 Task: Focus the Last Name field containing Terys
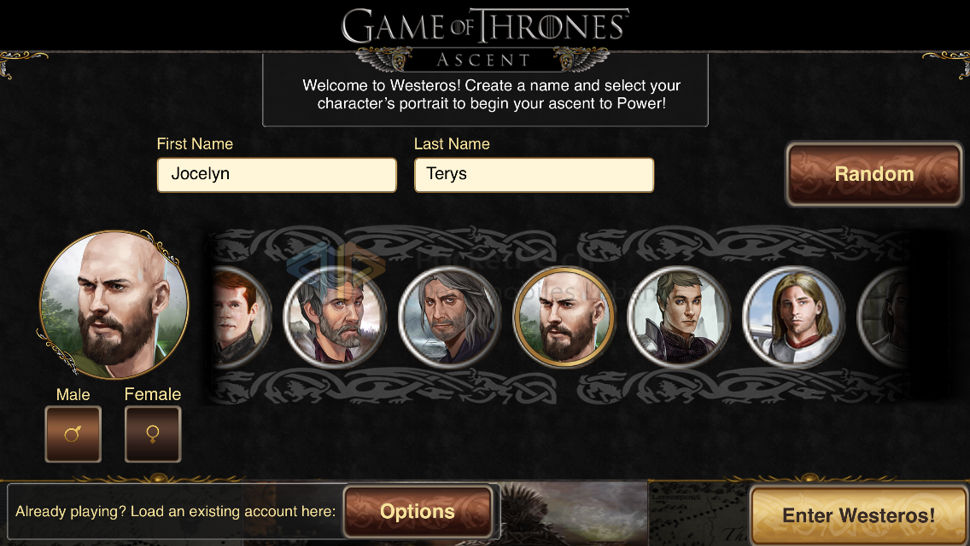[534, 174]
